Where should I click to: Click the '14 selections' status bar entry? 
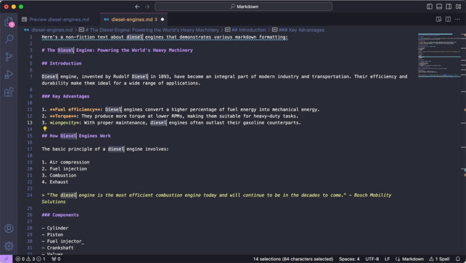[x=293, y=259]
